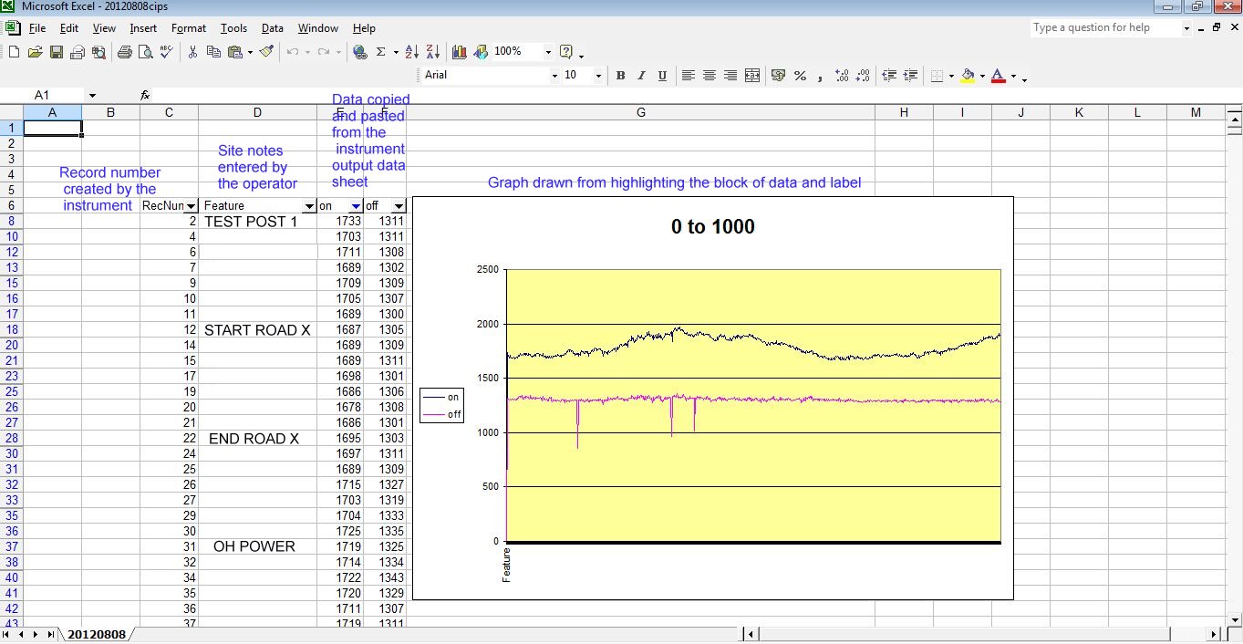Expand the Arial font name dropdown
This screenshot has width=1243, height=644.
(554, 76)
